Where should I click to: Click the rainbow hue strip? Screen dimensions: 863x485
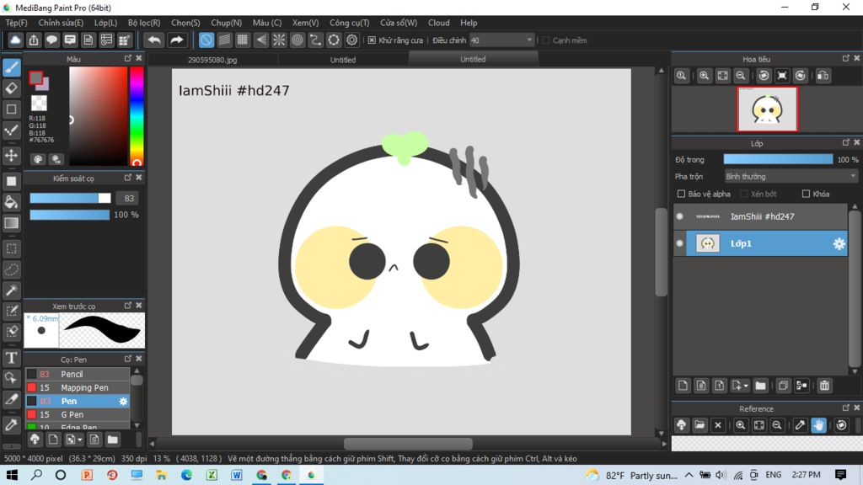(x=137, y=114)
